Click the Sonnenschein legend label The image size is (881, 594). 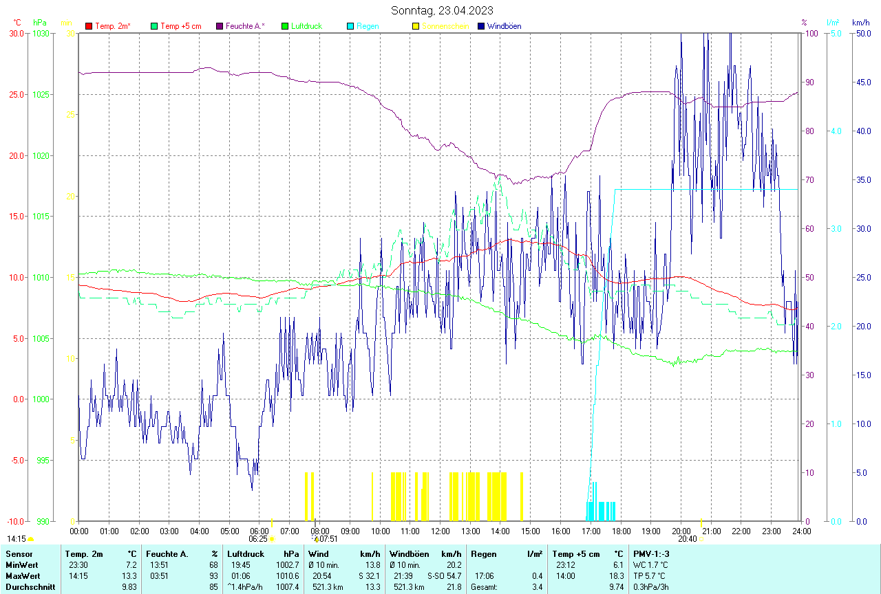point(445,26)
